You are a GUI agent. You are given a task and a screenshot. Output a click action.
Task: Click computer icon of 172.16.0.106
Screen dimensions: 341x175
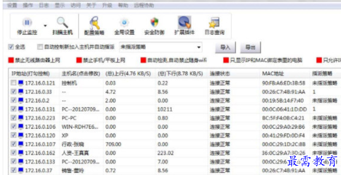[21, 127]
